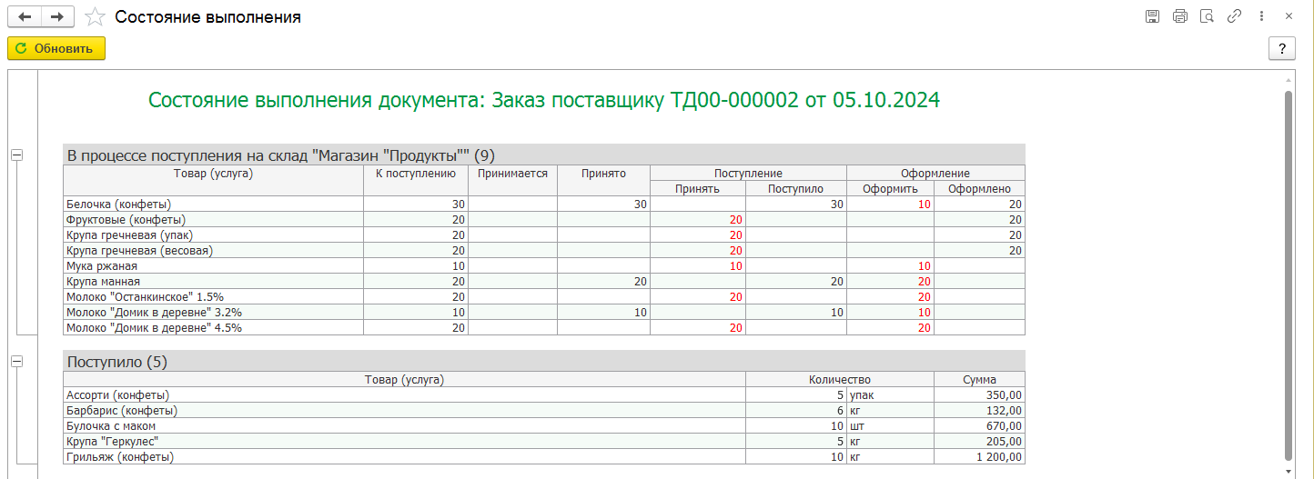Image resolution: width=1314 pixels, height=479 pixels.
Task: Click the 'Грильяж (конфеты)' cell
Action: 404,457
